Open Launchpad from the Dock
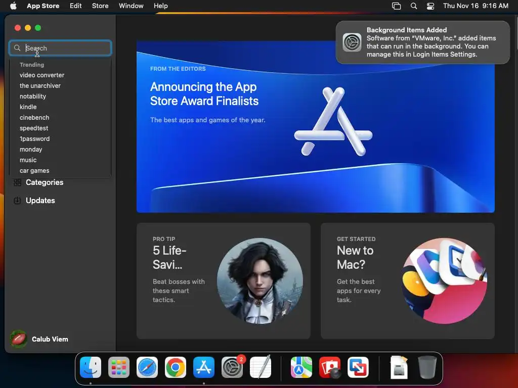Screen dimensions: 518x388 tap(119, 367)
